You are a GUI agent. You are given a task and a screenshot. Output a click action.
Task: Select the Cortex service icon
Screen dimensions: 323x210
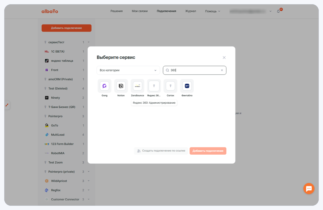pos(170,86)
